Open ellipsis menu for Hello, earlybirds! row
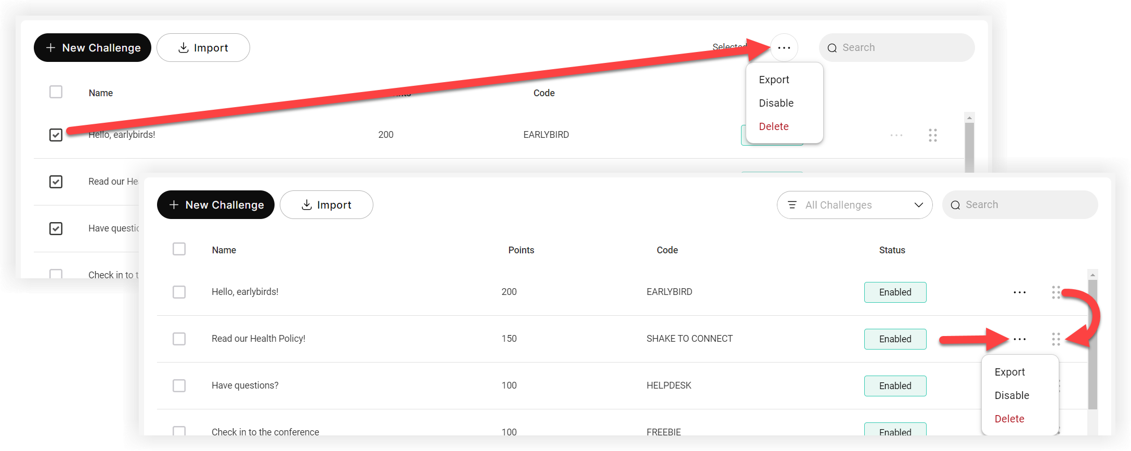 point(1020,292)
